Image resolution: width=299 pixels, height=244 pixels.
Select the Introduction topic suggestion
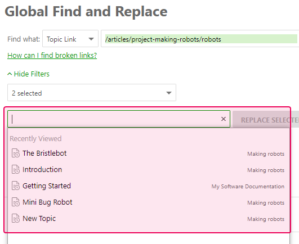pos(149,170)
